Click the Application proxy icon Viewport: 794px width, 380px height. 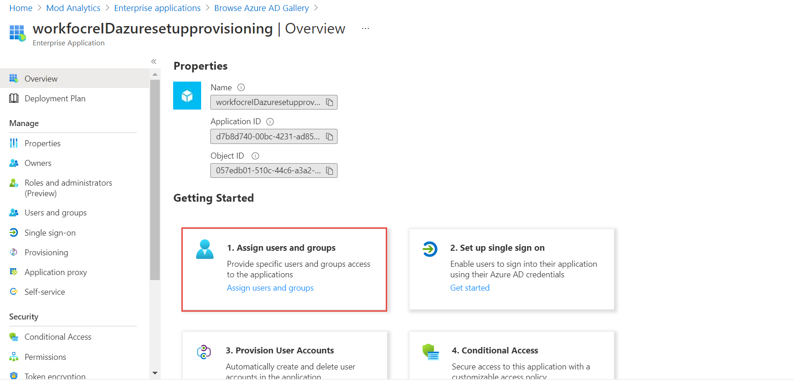pos(14,272)
